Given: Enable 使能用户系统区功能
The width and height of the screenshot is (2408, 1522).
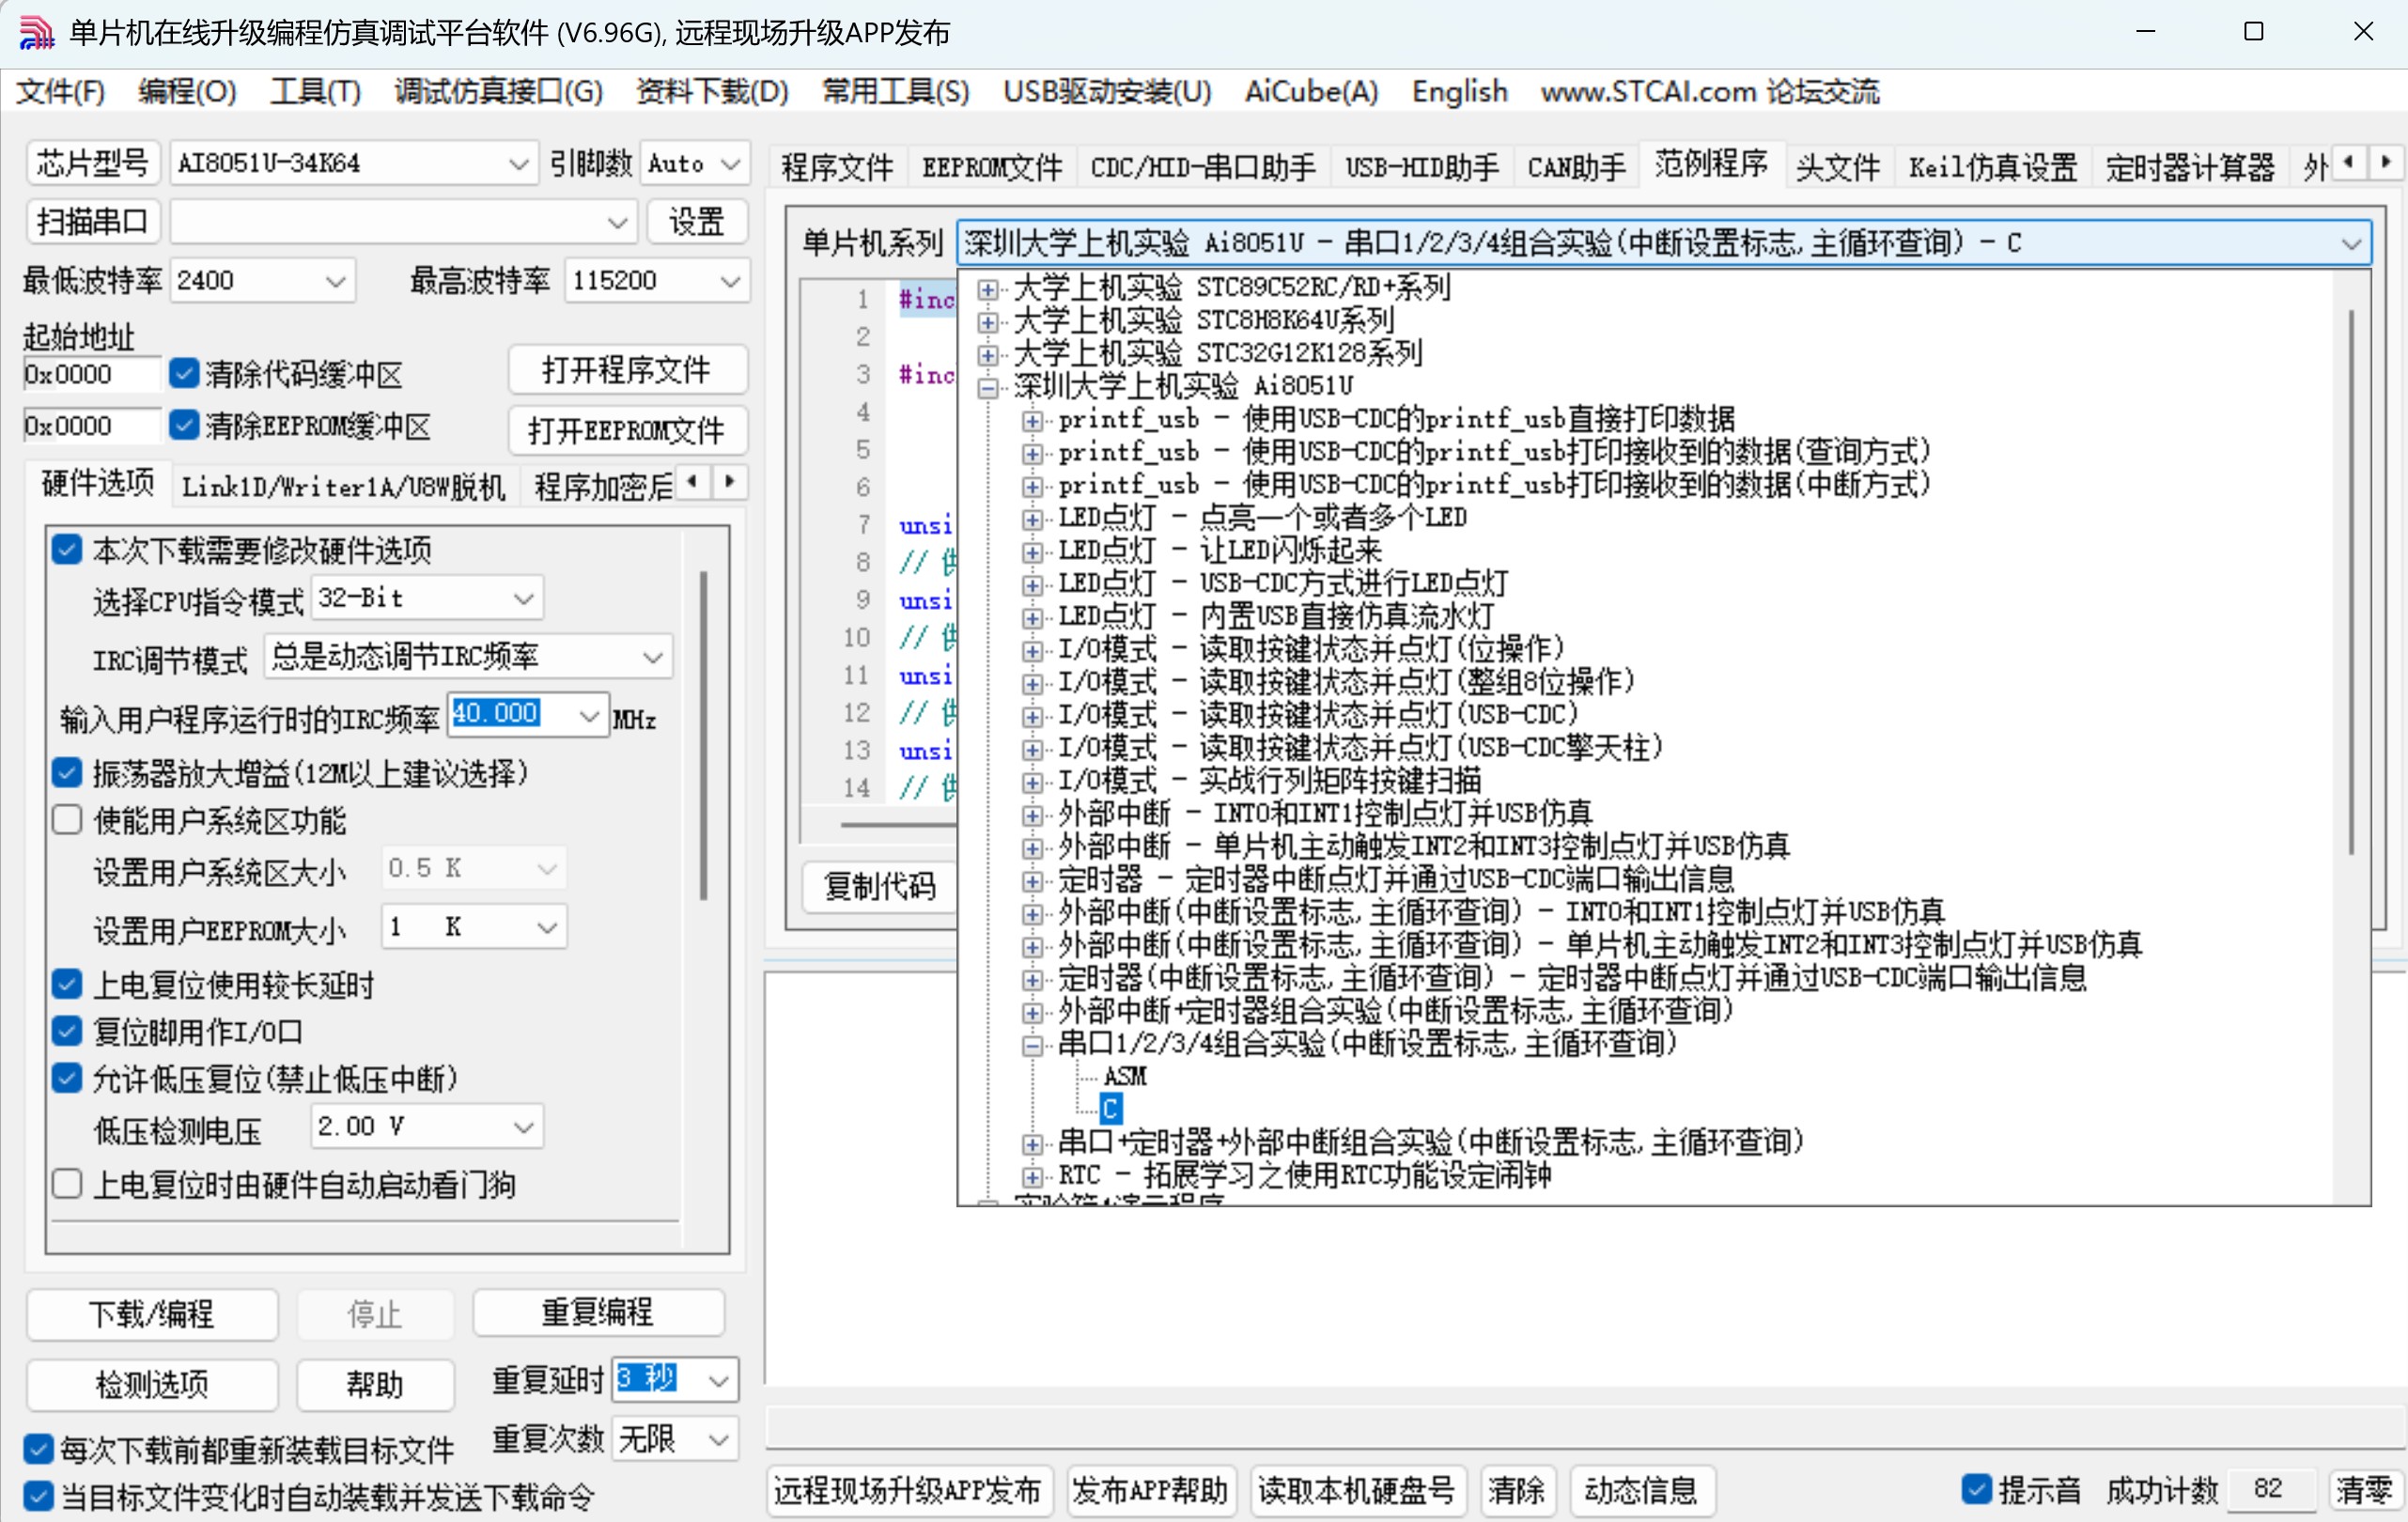Looking at the screenshot, I should click(x=66, y=819).
